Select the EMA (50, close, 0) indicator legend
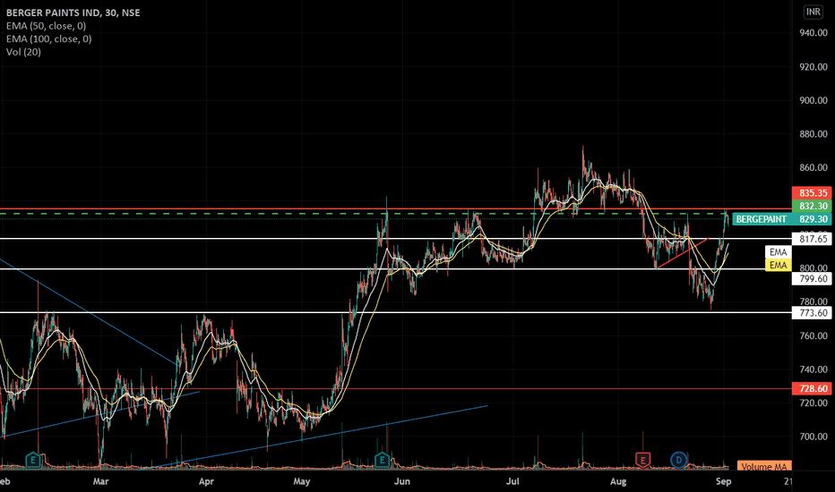The image size is (835, 492). click(46, 26)
